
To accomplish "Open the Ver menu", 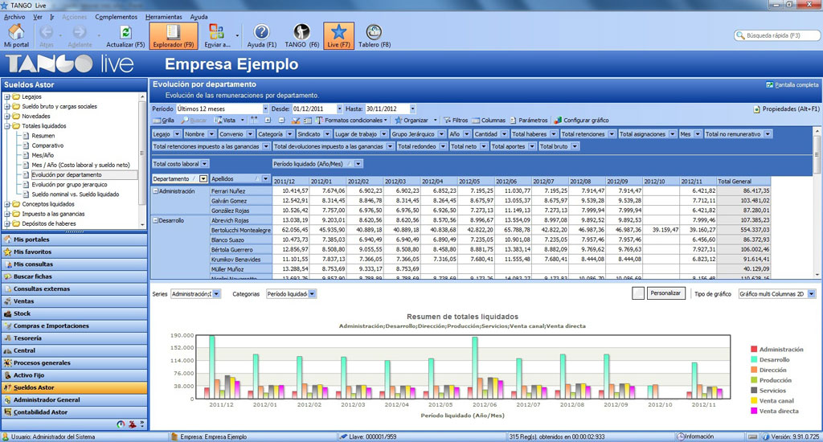I will coord(38,17).
